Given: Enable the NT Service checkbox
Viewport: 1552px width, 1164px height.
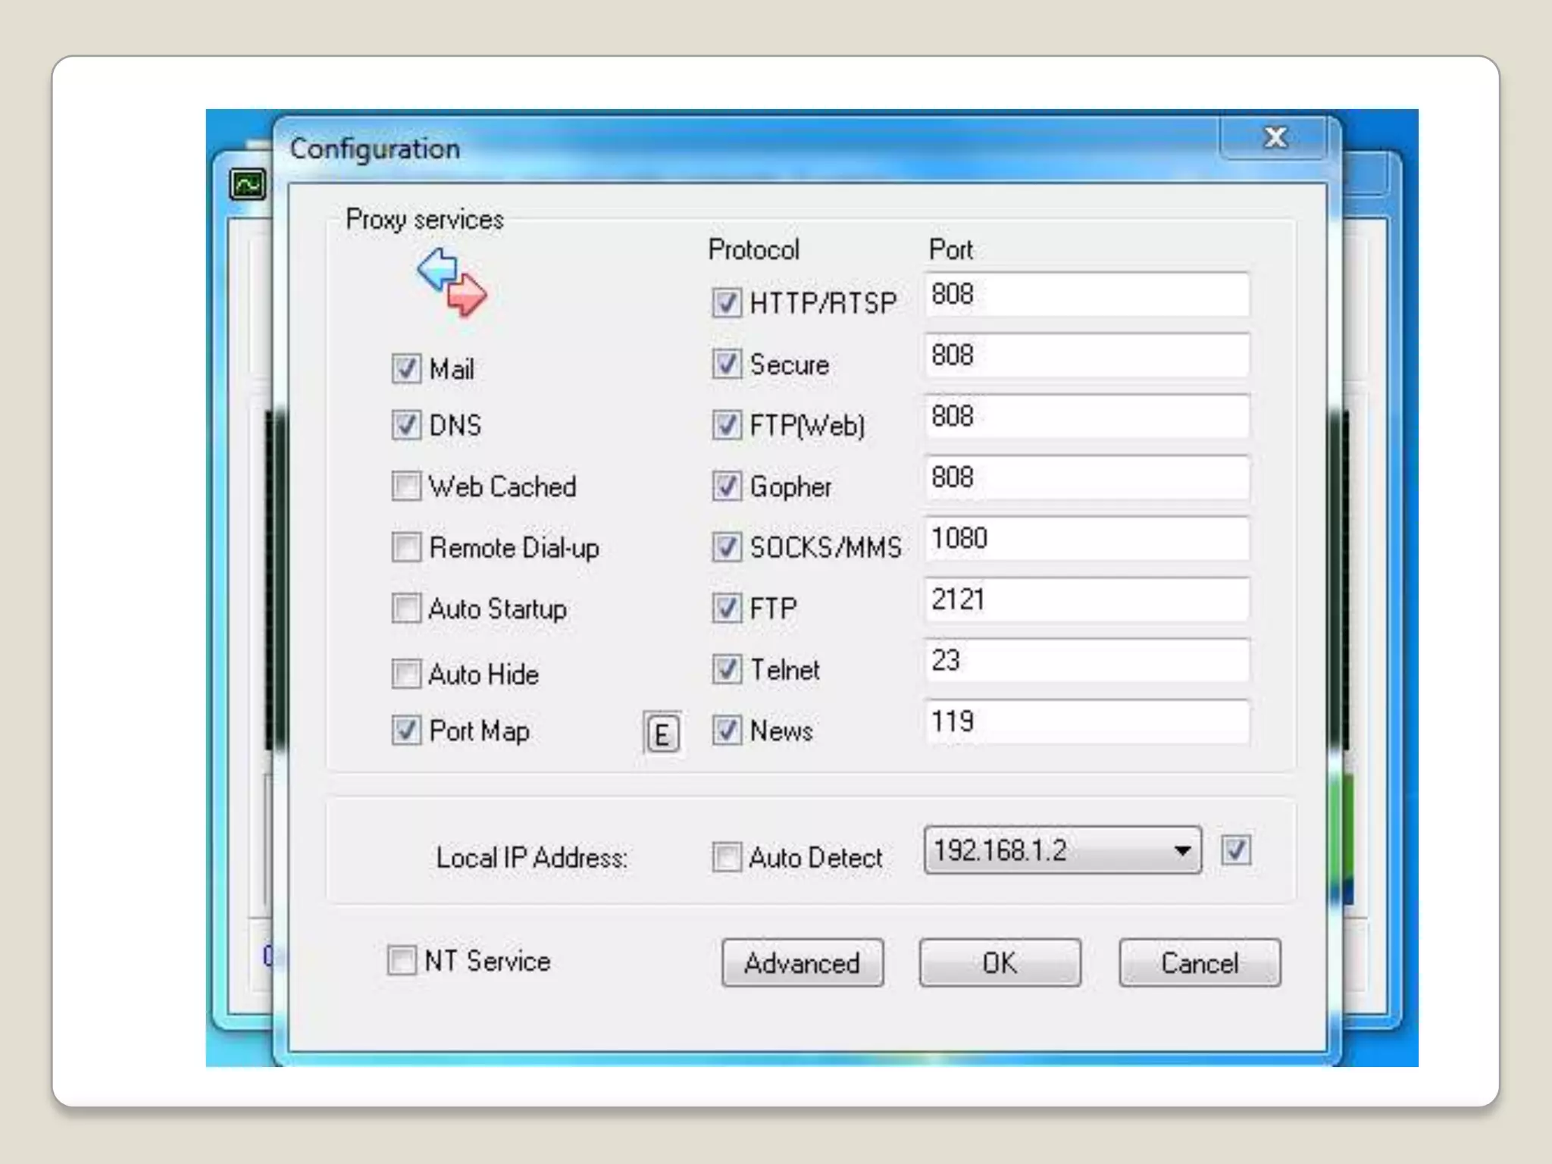Looking at the screenshot, I should tap(402, 960).
